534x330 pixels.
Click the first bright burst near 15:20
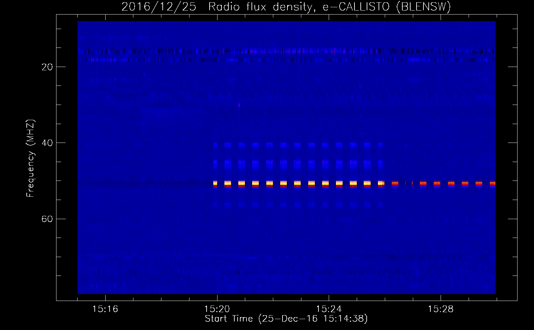pos(215,184)
